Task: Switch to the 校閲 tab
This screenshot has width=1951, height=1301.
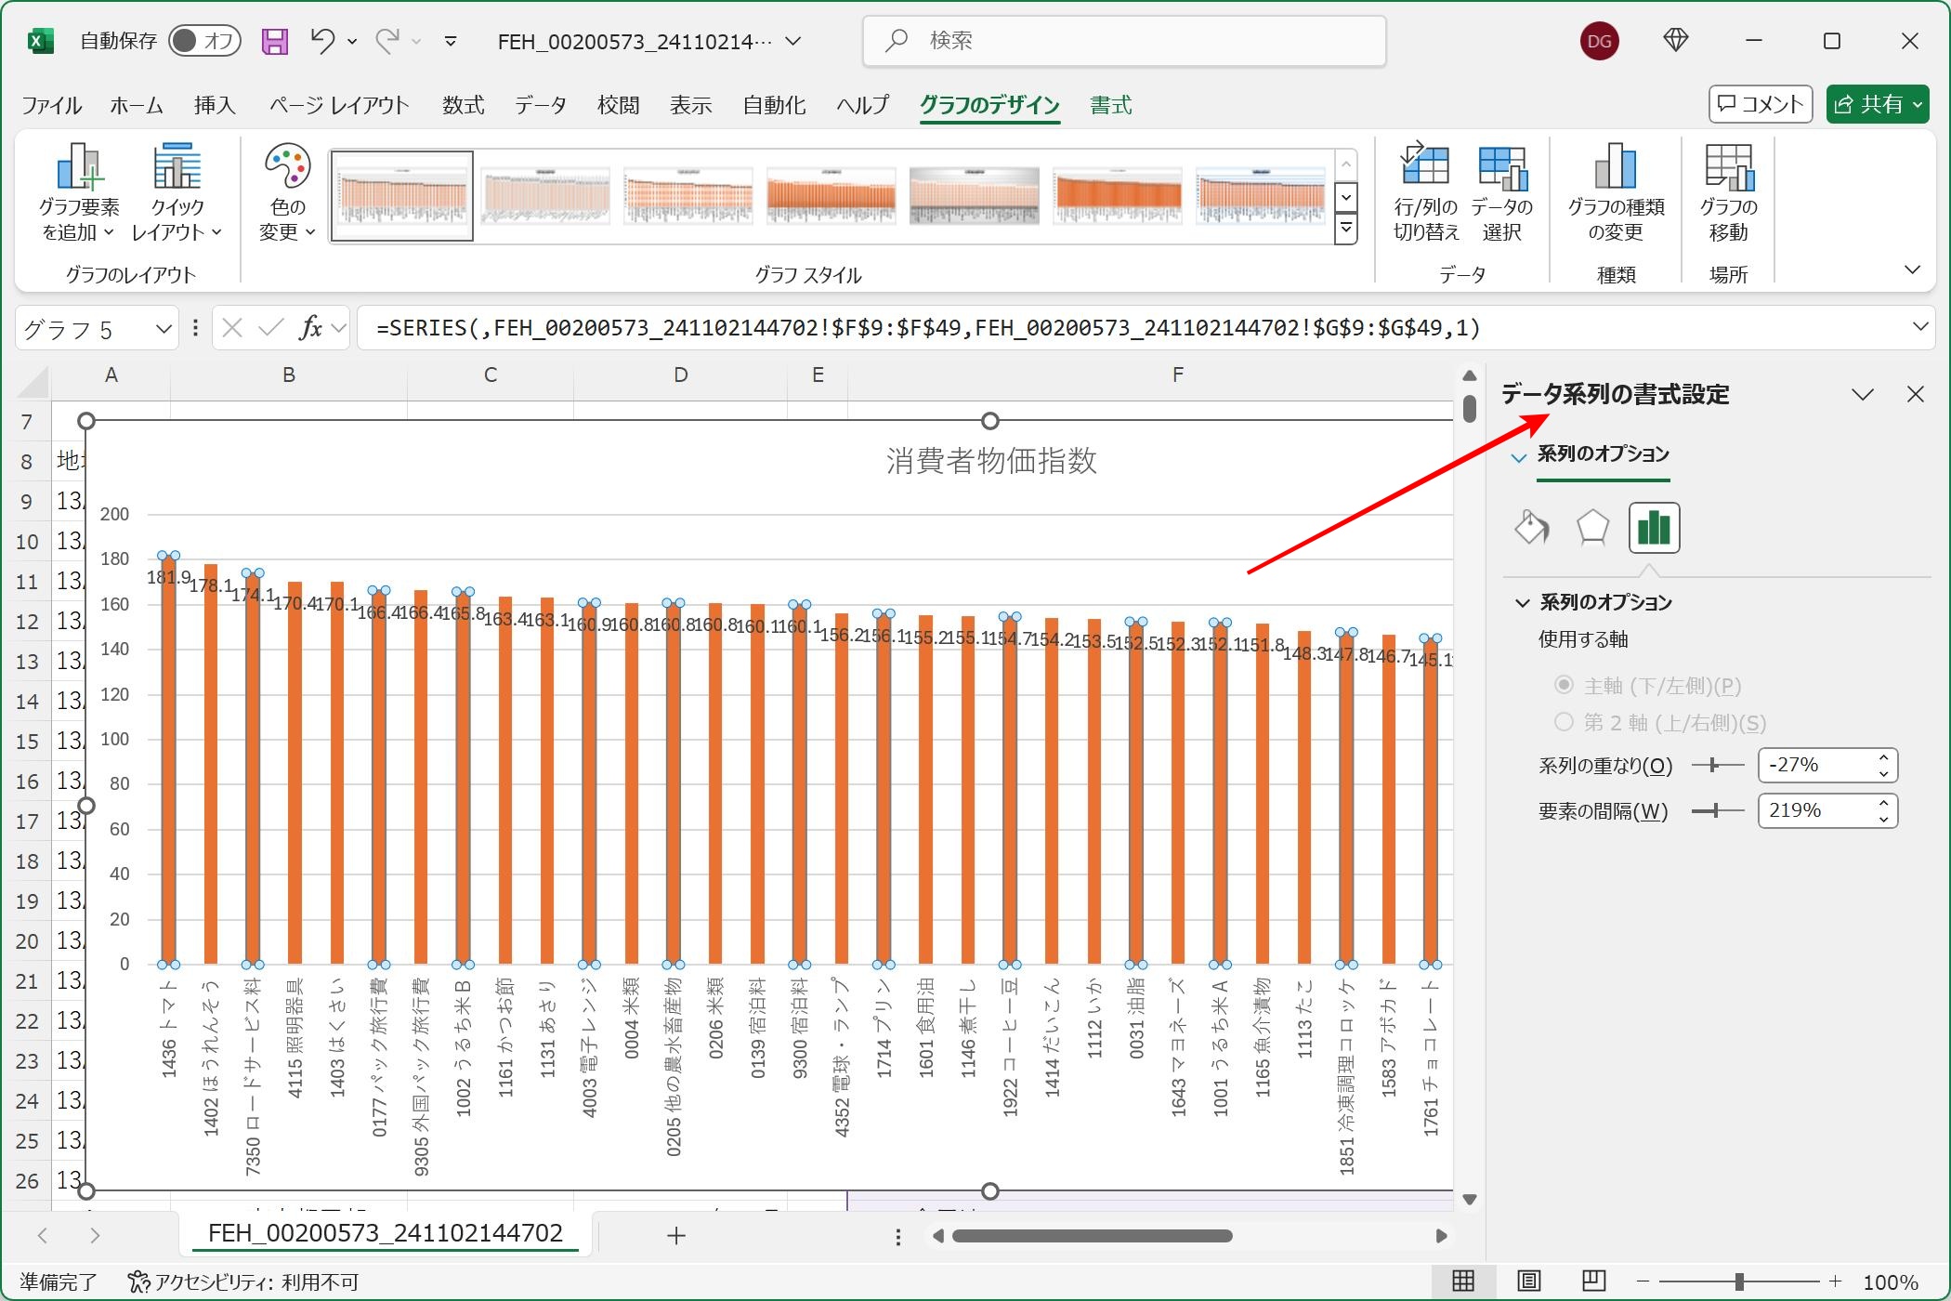Action: tap(618, 105)
